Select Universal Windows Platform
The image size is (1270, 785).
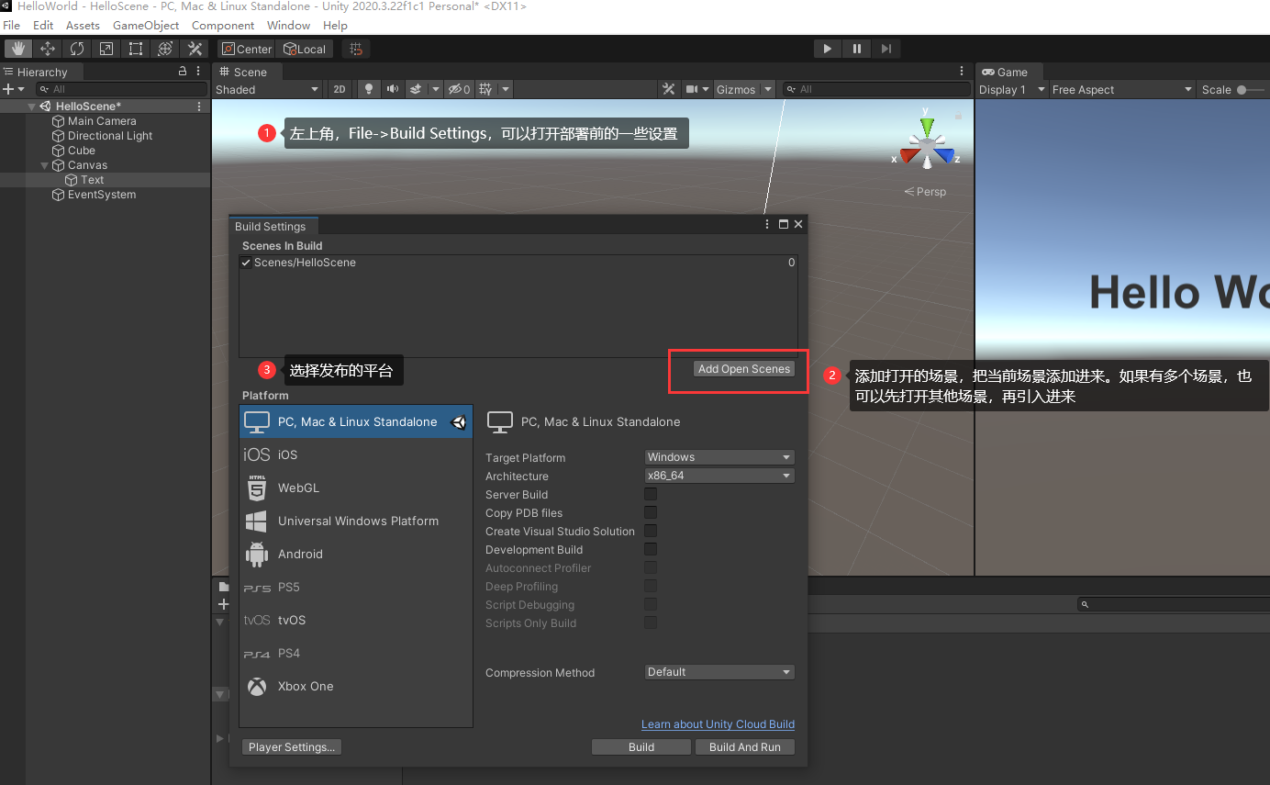coord(356,521)
